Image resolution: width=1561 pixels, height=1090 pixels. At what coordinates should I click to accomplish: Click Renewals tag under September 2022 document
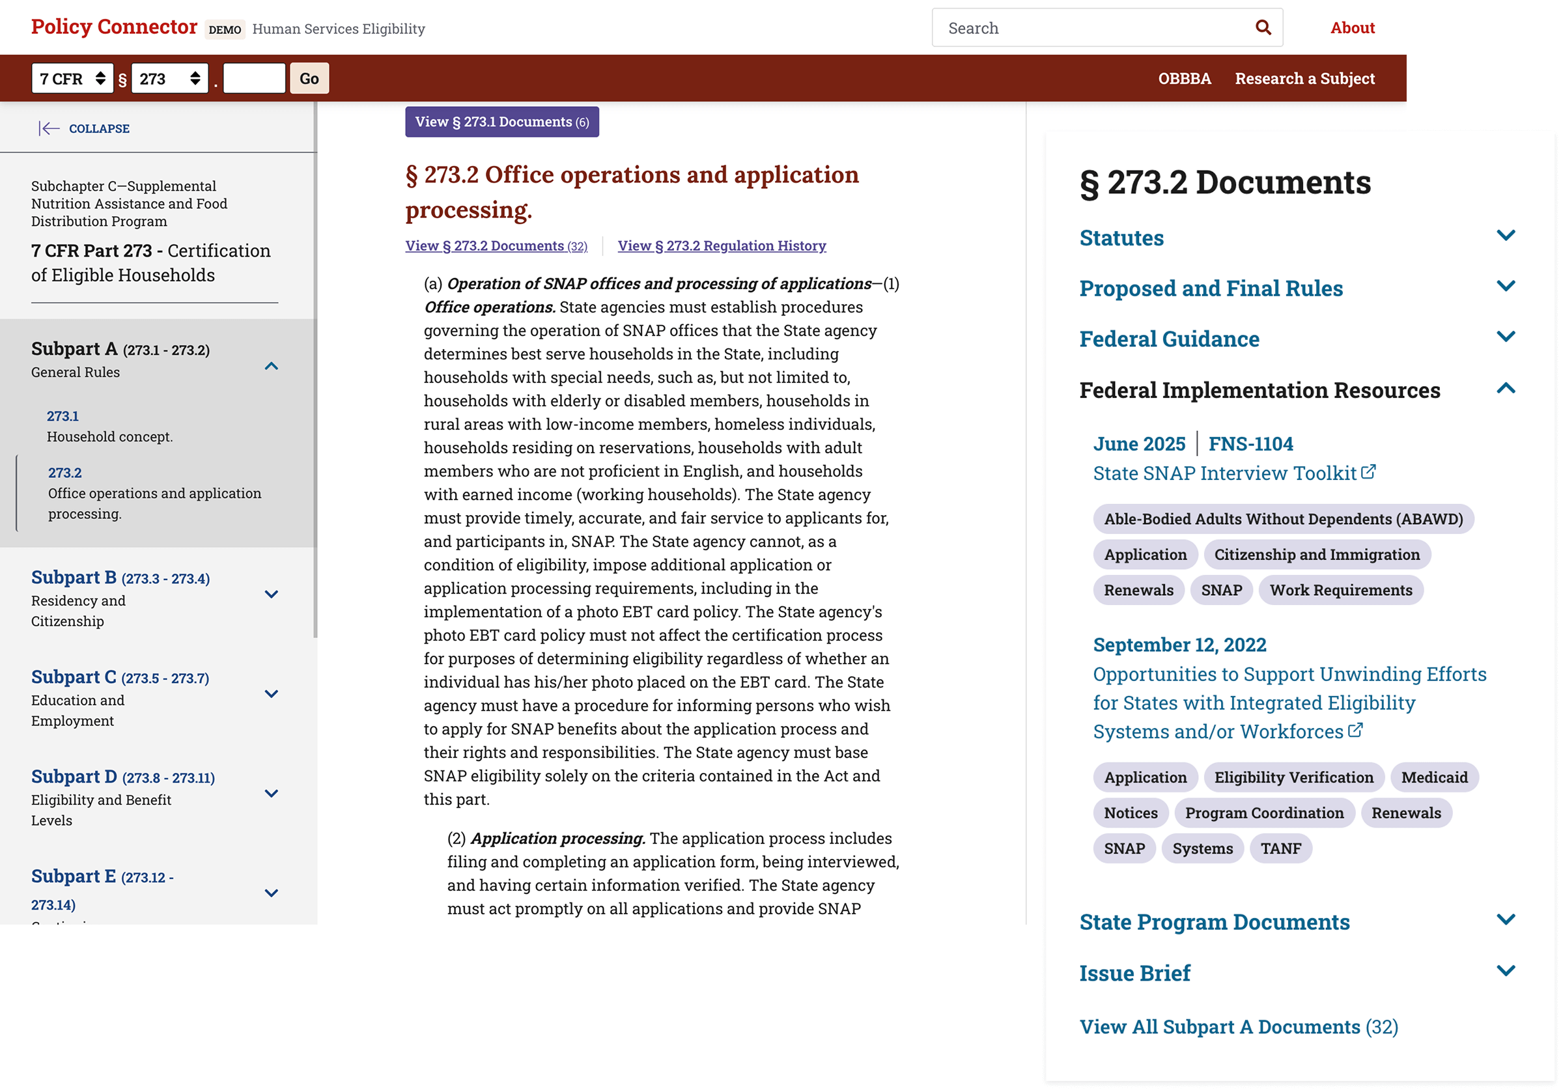(x=1405, y=813)
